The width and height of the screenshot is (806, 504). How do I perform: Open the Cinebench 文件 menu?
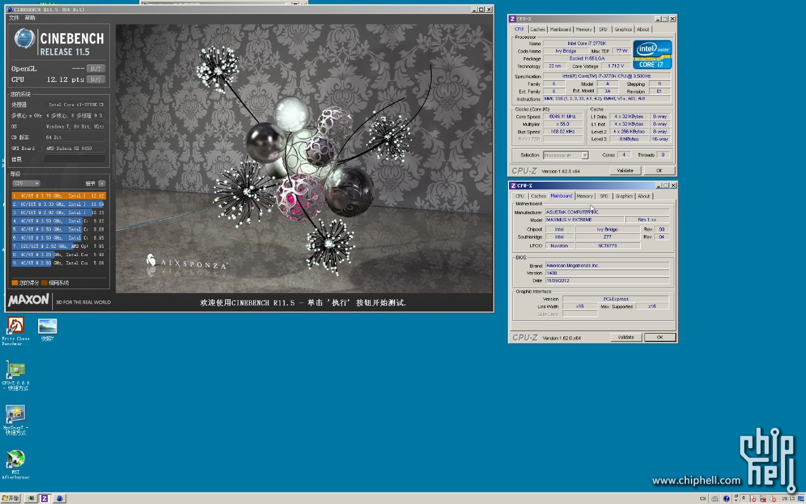click(x=14, y=18)
